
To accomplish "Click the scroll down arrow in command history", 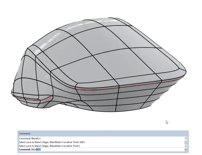I will (186, 146).
